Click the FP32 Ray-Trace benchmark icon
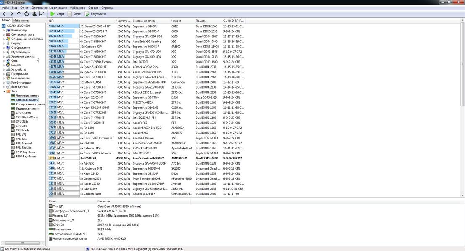This screenshot has height=251, width=465. [x=13, y=152]
